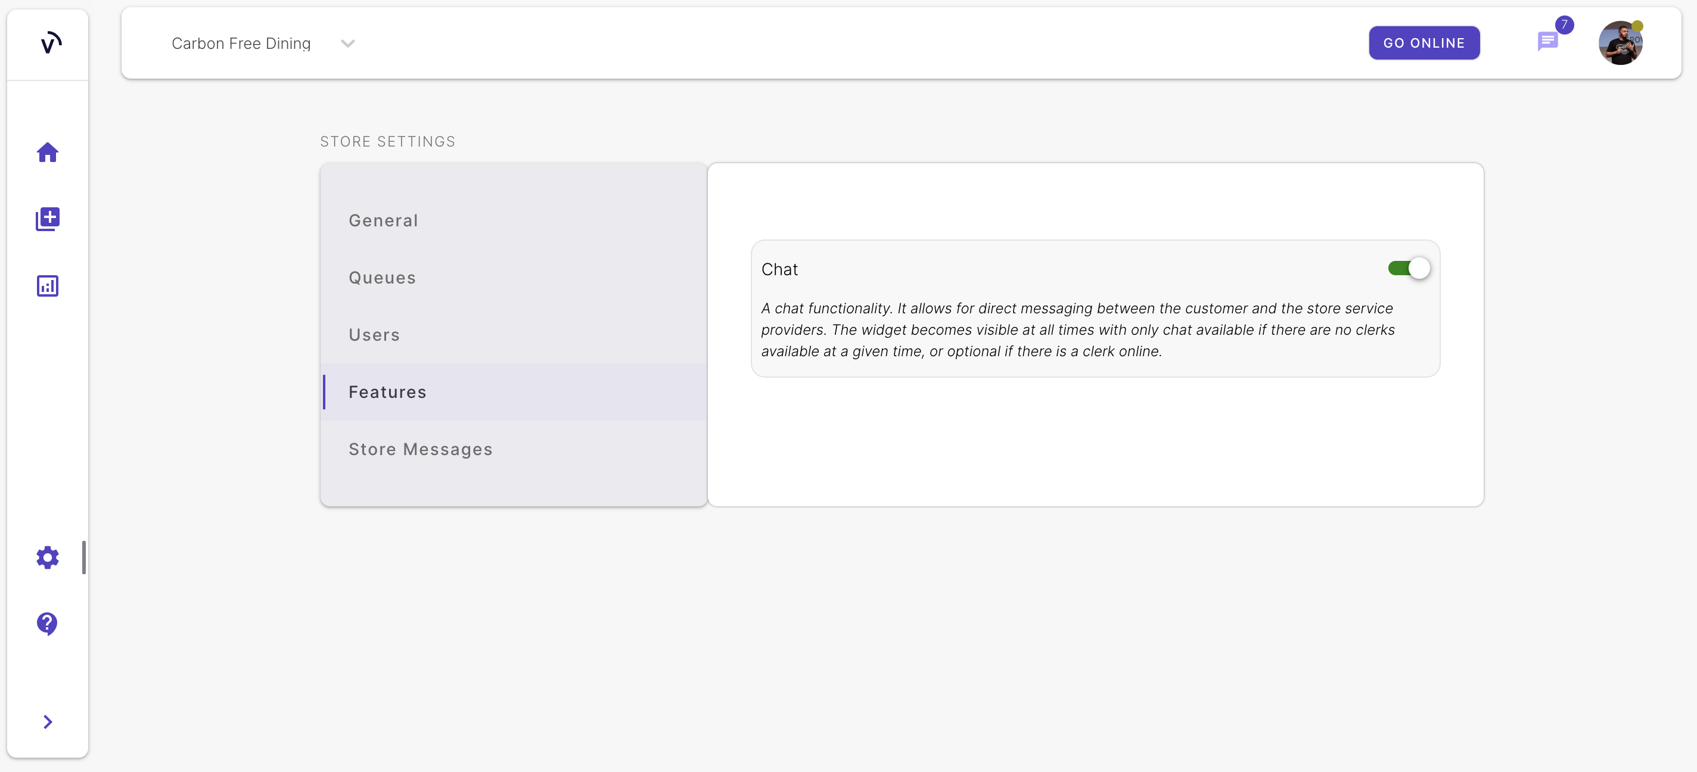Open the analytics chart icon
This screenshot has width=1697, height=772.
point(48,286)
